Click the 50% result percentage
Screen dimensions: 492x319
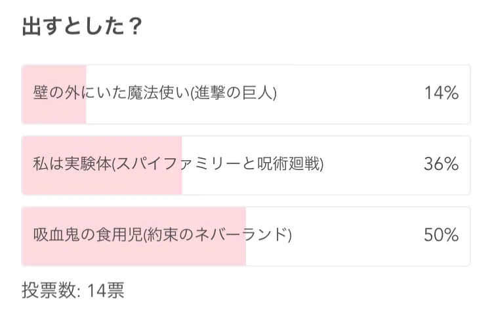pos(441,235)
